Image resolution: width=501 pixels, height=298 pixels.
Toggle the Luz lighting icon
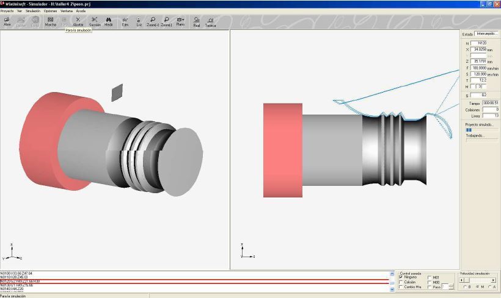[x=139, y=21]
